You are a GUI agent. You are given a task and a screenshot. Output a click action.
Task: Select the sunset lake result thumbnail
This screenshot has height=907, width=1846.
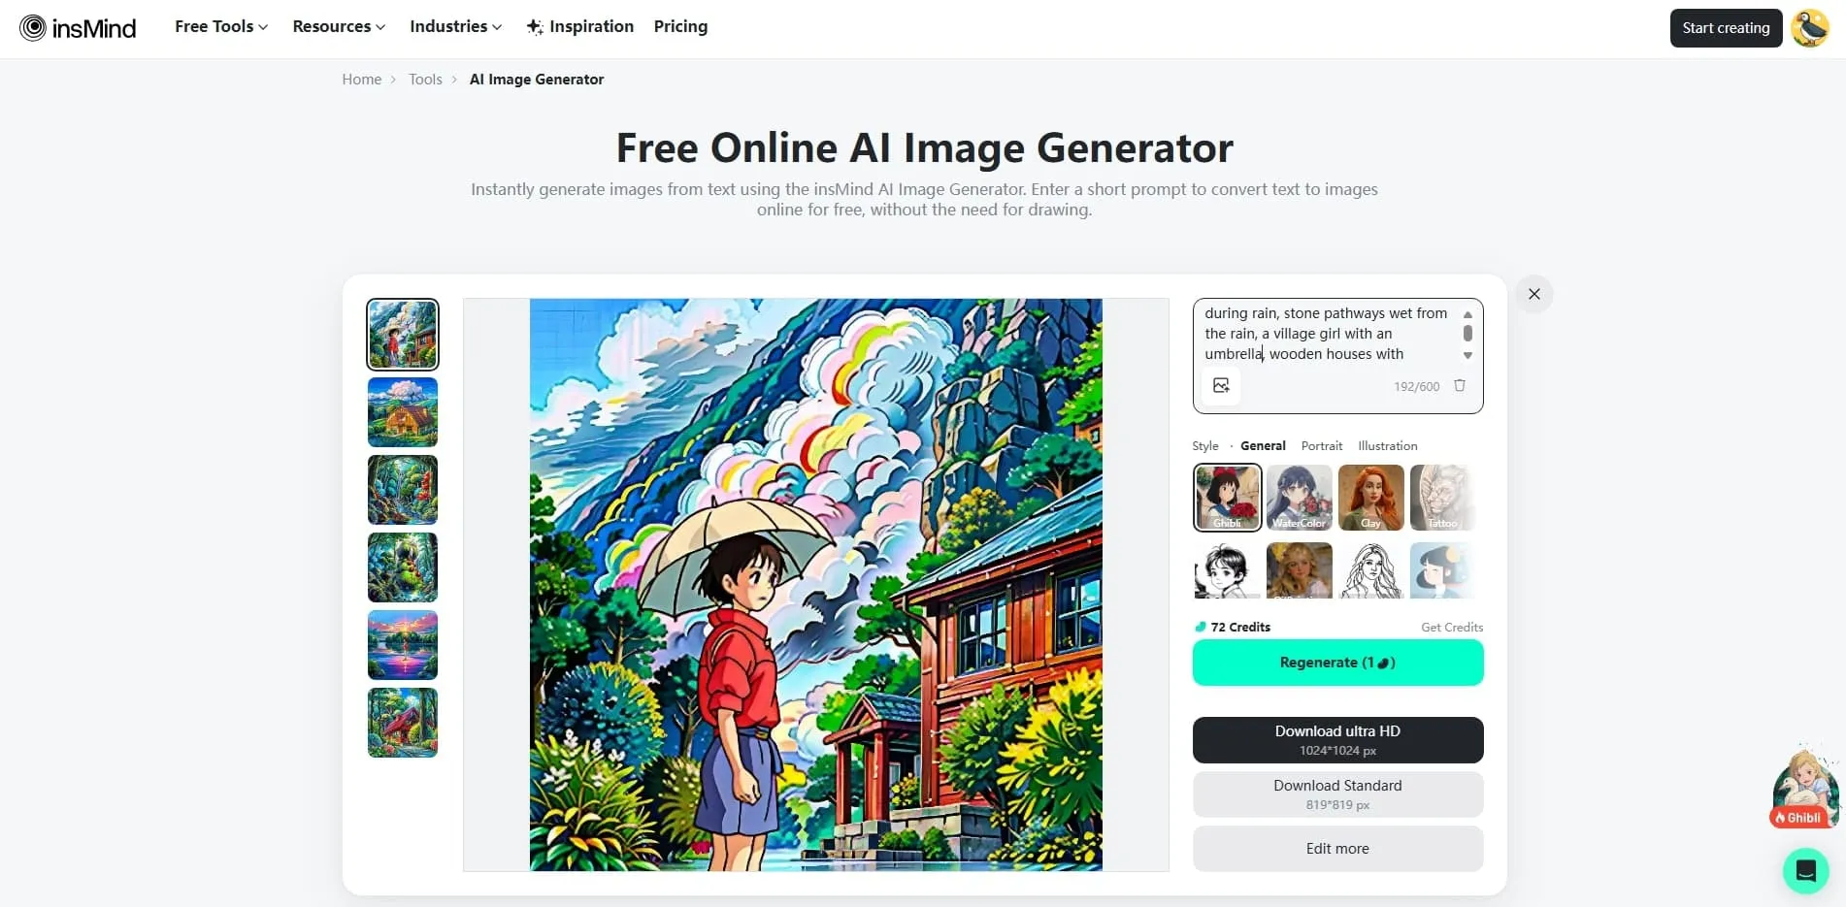(x=403, y=645)
